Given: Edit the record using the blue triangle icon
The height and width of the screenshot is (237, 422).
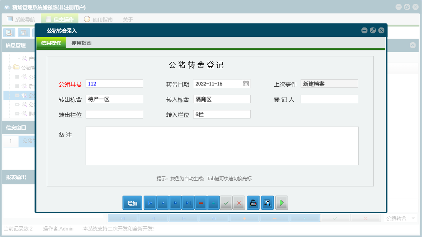Looking at the screenshot, I should tap(213, 202).
